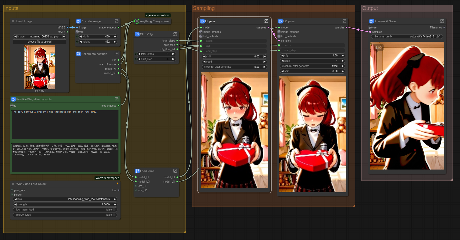Viewport: 460px width, 240px height.
Task: Collapse the Load Image node via its dot
Action: click(13, 21)
